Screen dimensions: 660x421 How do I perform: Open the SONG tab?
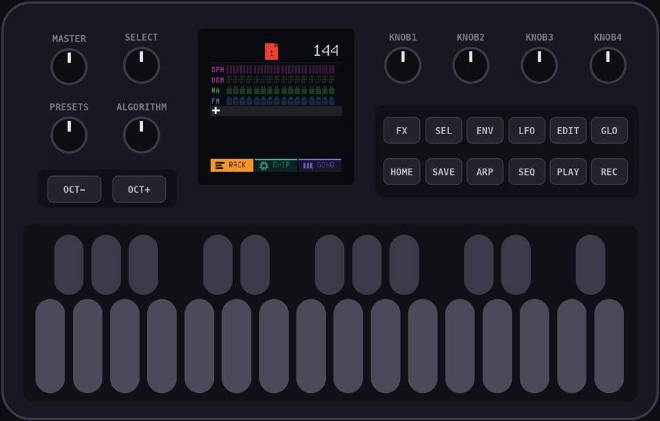(x=320, y=165)
